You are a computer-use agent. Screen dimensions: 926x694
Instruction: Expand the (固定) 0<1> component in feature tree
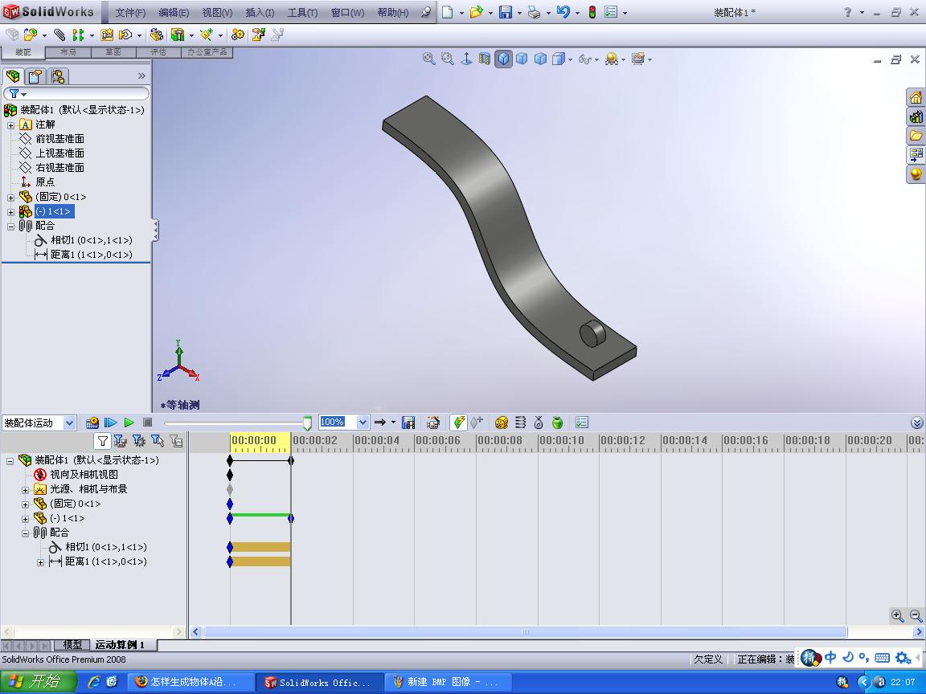pos(10,198)
